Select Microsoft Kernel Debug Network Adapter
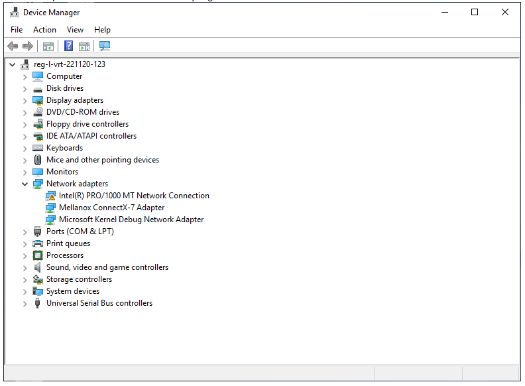This screenshot has height=386, width=525. [131, 220]
